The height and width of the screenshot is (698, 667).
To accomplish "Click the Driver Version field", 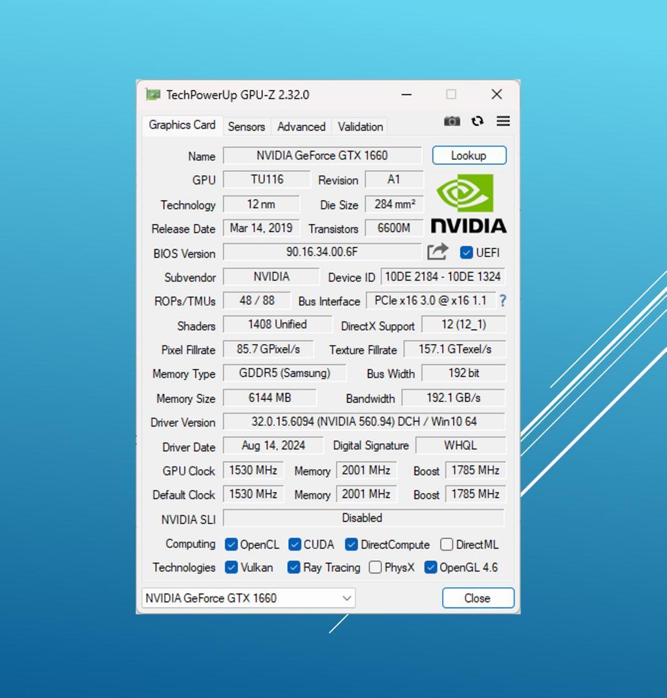I will coord(364,421).
